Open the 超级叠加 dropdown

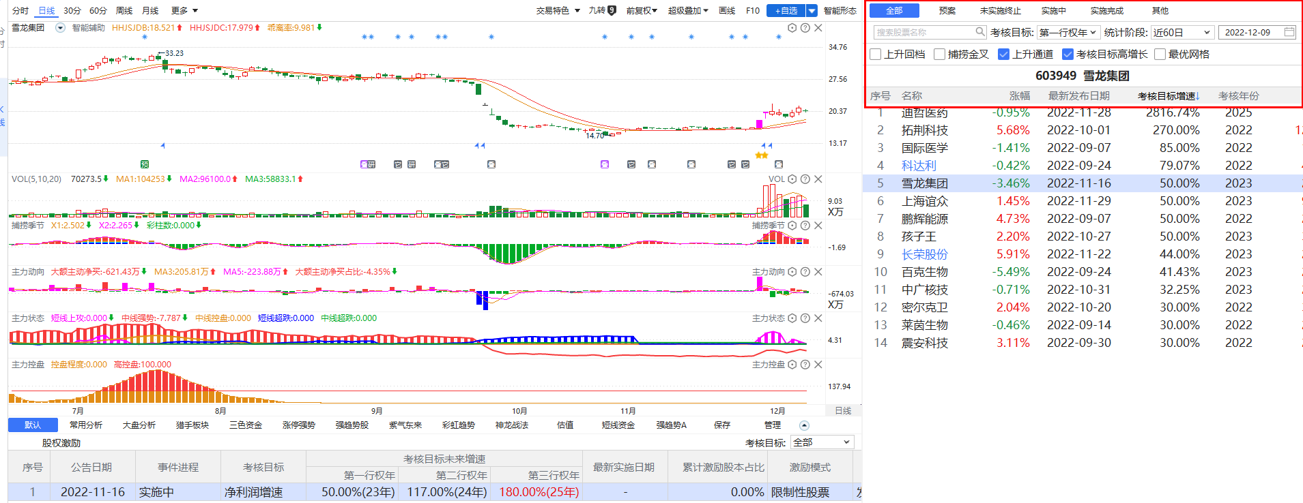tap(688, 10)
